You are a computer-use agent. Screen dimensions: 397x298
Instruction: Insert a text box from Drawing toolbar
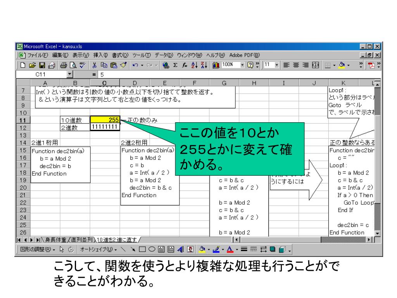(x=161, y=249)
